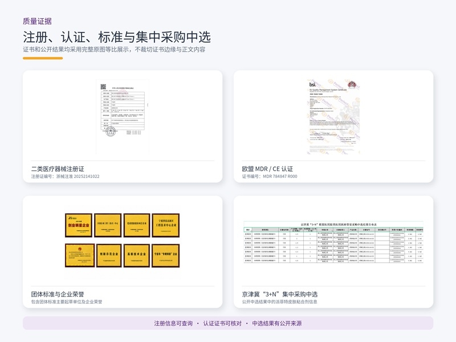
Task: Click the subtitle starting 证书和公开结果均采用完整原图
Action: tap(115, 50)
